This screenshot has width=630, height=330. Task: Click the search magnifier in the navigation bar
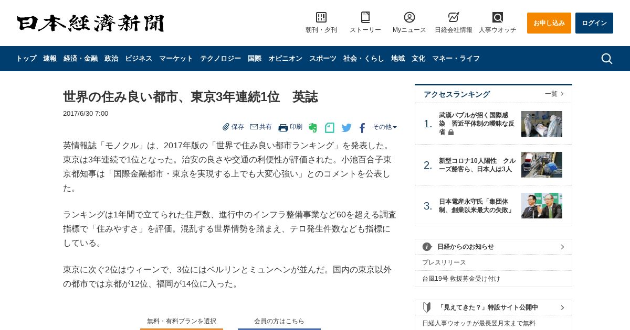click(x=607, y=59)
